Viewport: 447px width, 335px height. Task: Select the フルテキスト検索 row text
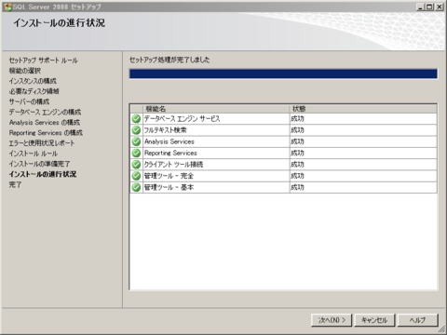166,130
